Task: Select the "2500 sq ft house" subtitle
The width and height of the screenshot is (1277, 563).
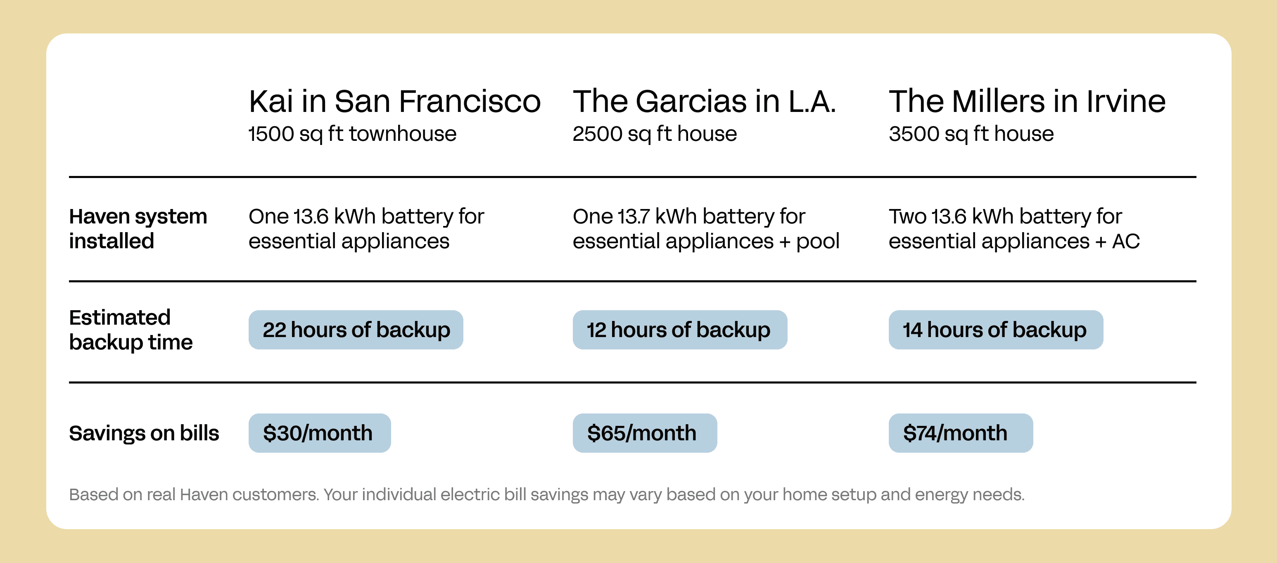Action: 654,134
